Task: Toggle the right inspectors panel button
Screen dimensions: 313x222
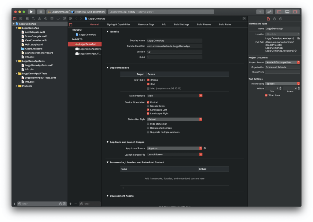Action: tap(295, 12)
